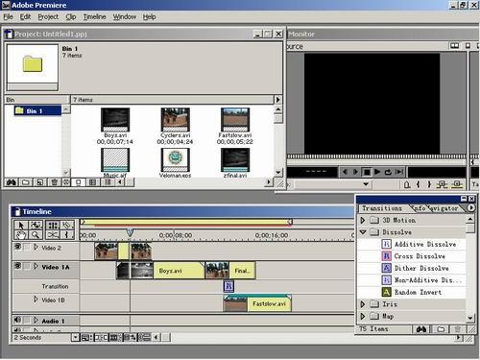480x360 pixels.
Task: Select the Cross Dissolve transition
Action: coord(420,256)
